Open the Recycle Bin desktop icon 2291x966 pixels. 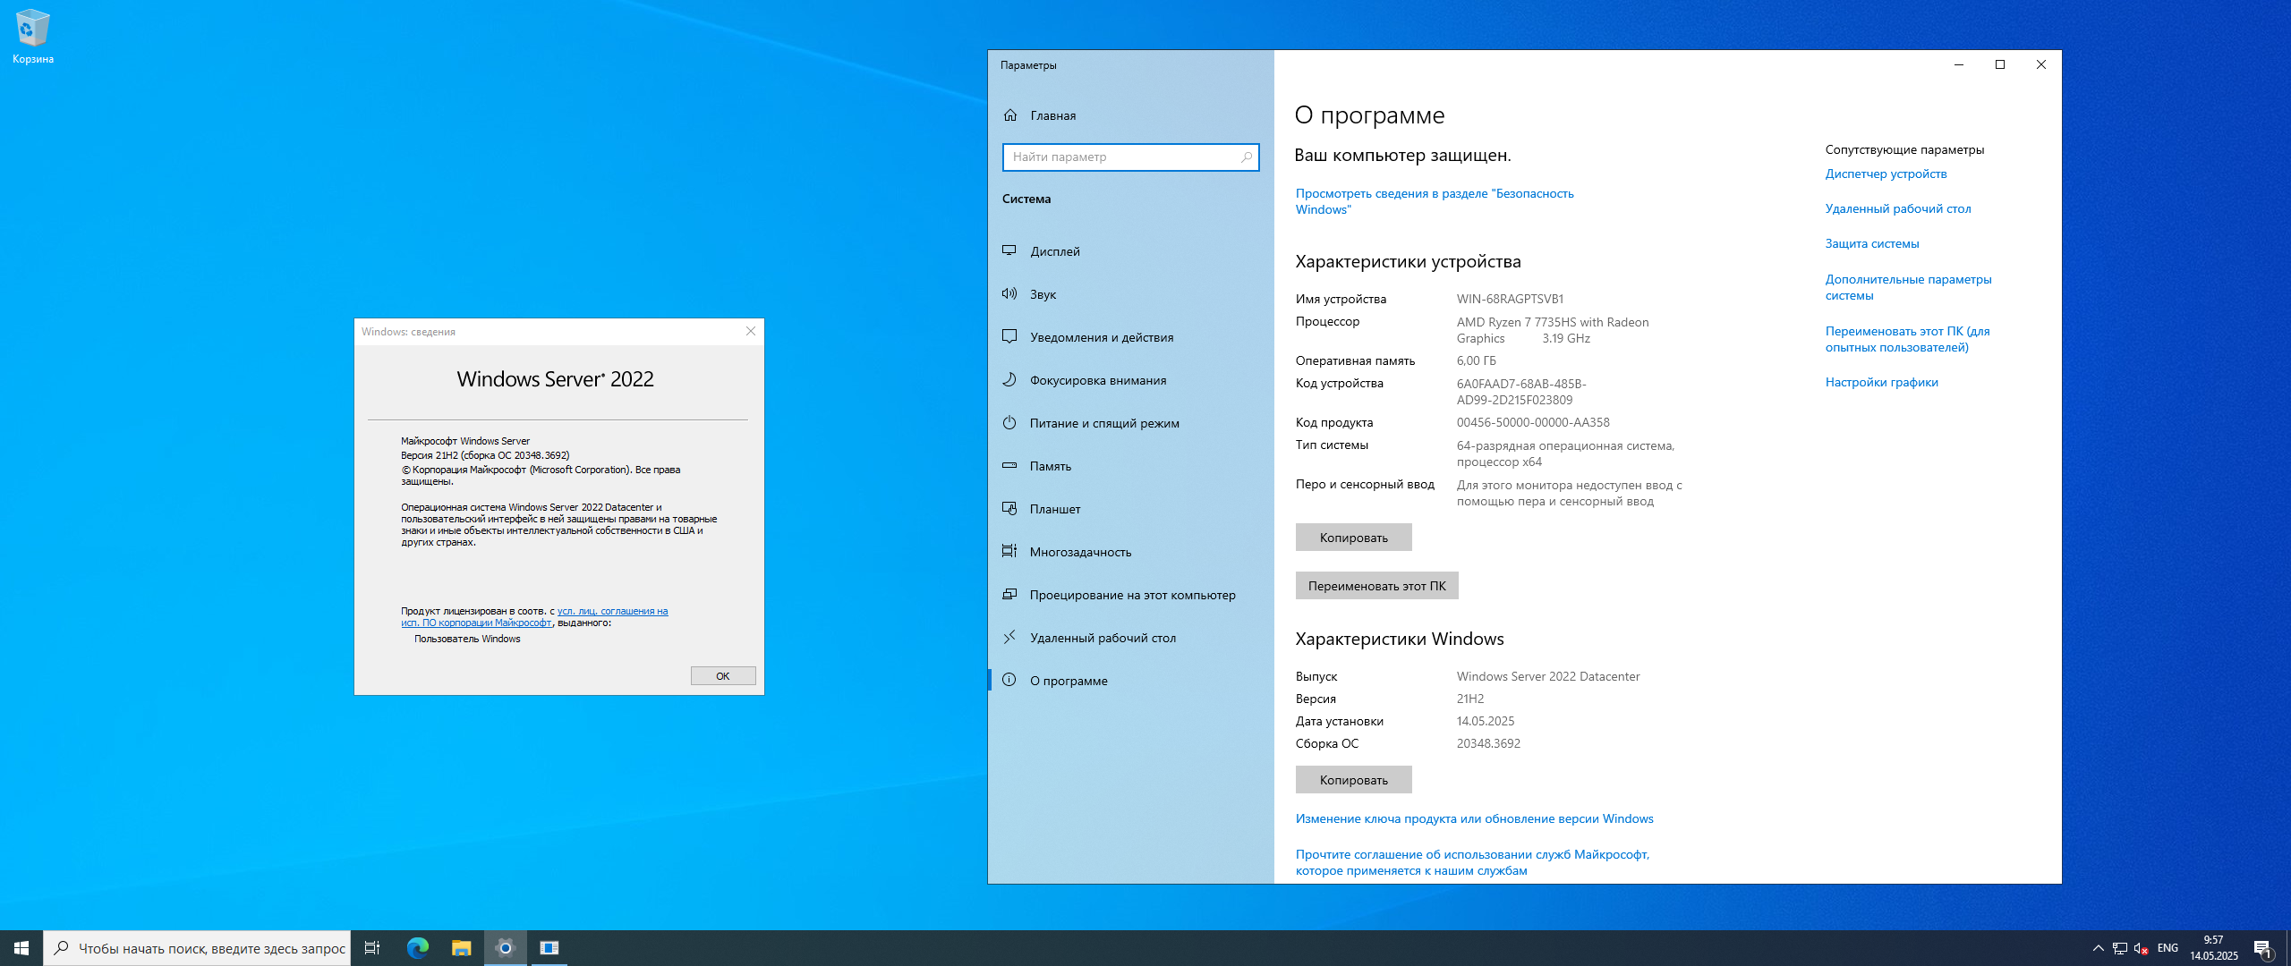coord(32,36)
